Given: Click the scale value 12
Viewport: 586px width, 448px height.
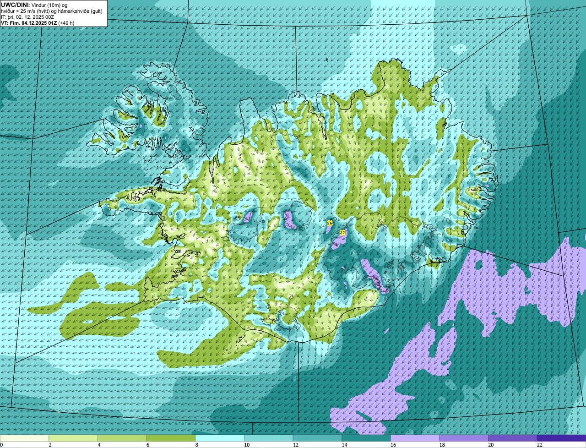Looking at the screenshot, I should point(295,445).
